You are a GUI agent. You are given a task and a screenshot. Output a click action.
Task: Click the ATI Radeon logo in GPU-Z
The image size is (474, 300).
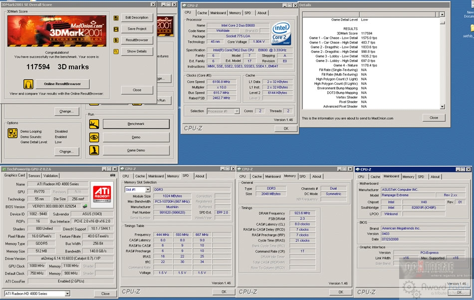coord(103,195)
